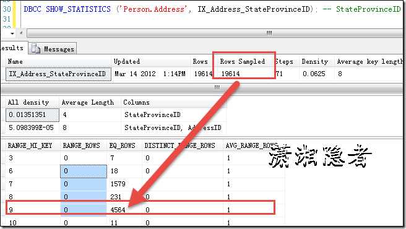Select the EQ_ROWS cell with value 7
The image size is (406, 229).
pos(124,158)
